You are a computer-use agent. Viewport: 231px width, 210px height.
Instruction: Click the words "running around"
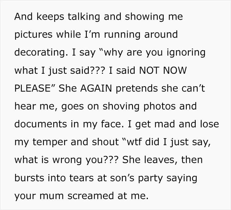[141, 35]
